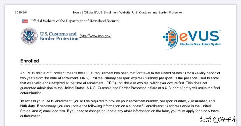Click the TM mark beside the eVUS logo
241x126 pixels.
pos(219,30)
